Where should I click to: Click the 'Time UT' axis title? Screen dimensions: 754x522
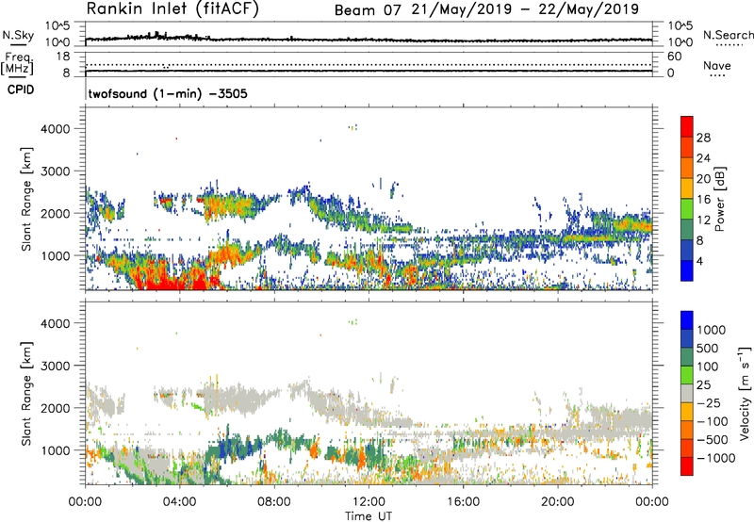(x=369, y=516)
